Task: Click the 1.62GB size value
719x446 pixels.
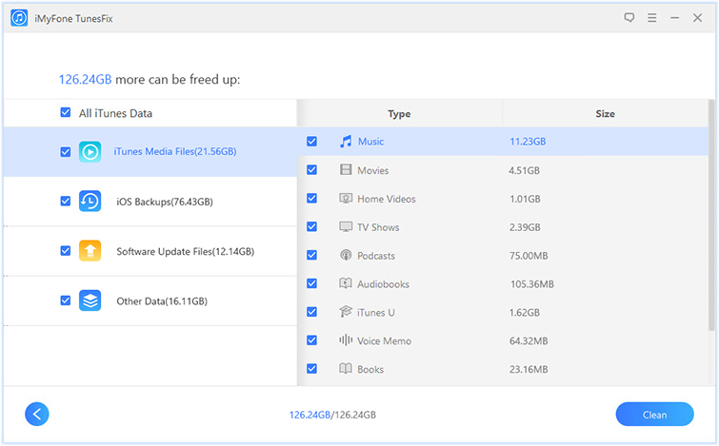Action: 525,312
